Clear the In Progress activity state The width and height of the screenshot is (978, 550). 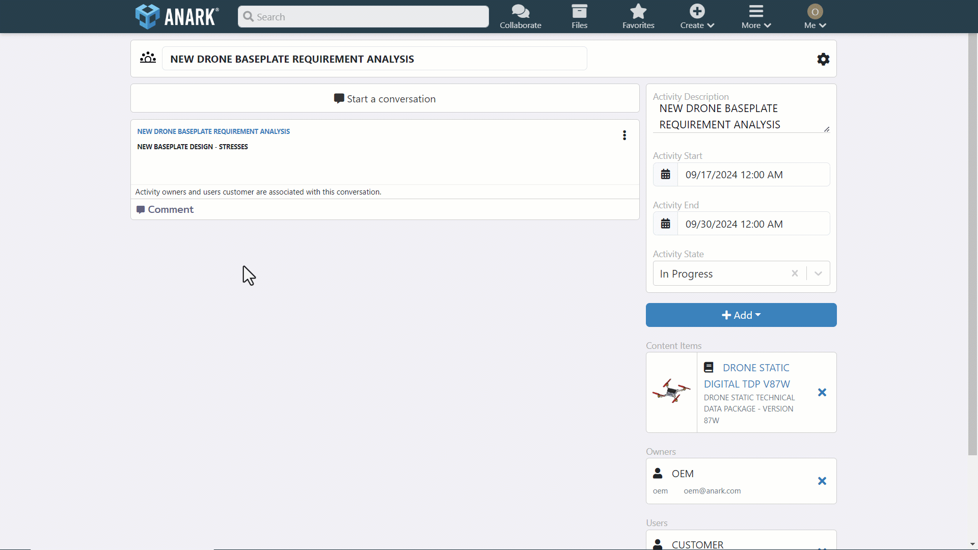[x=795, y=273]
